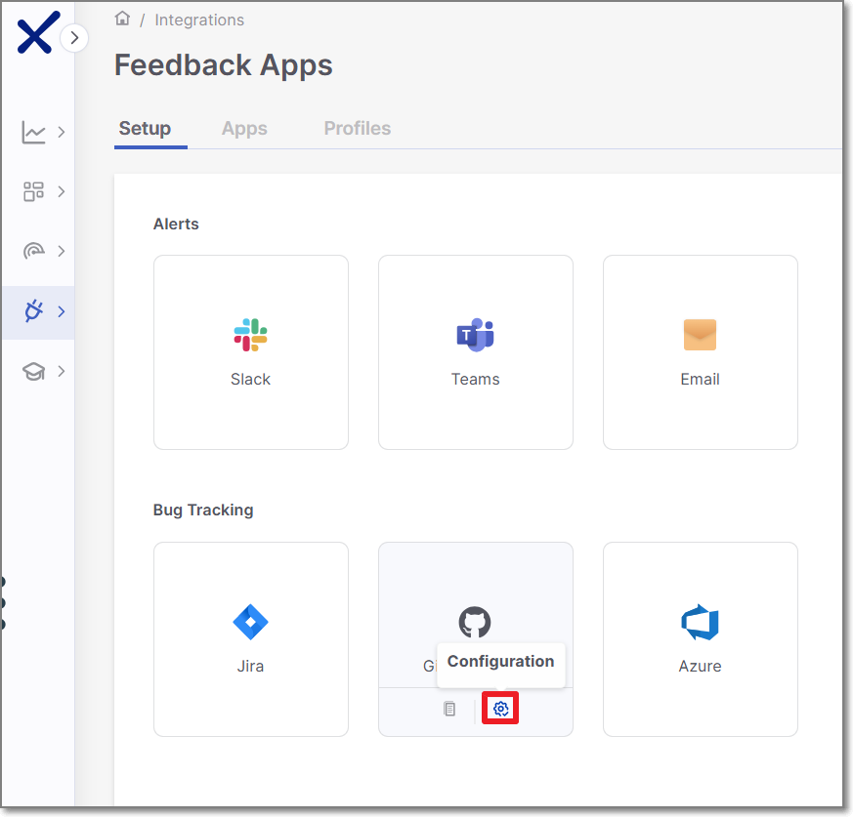The height and width of the screenshot is (817, 853).
Task: Expand the sidebar with the arrow button
Action: point(74,38)
